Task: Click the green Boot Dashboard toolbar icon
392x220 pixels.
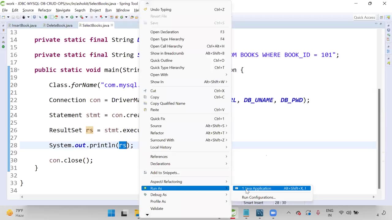Action: pos(46,17)
